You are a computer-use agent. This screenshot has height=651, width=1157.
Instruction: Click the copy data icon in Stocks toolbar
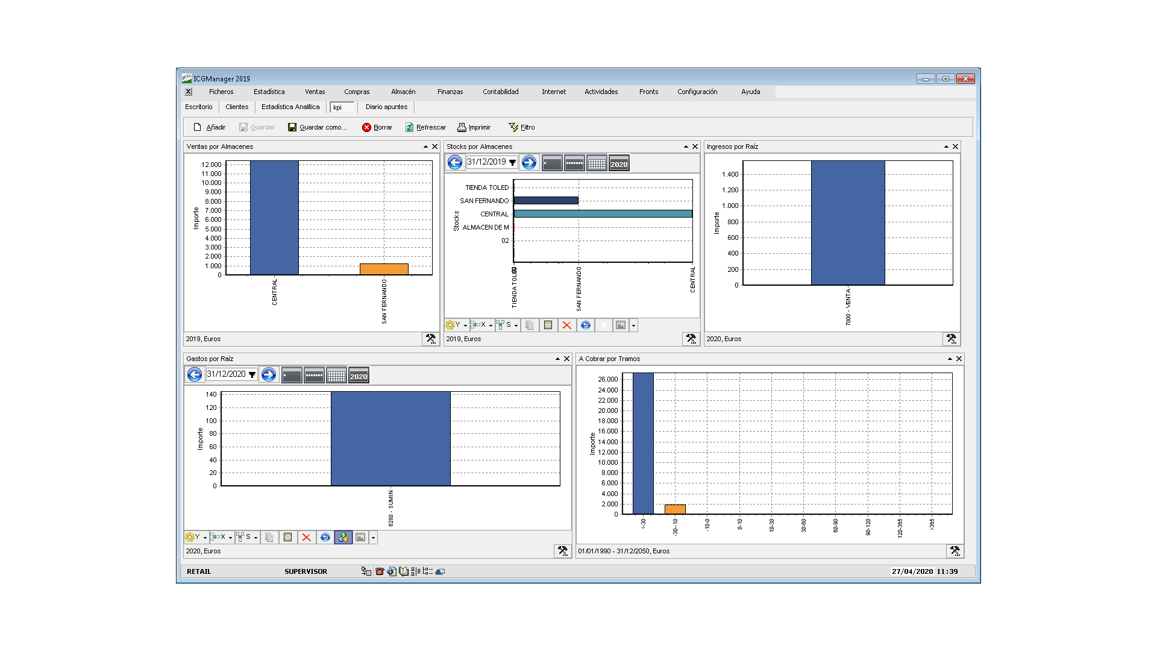pyautogui.click(x=529, y=325)
